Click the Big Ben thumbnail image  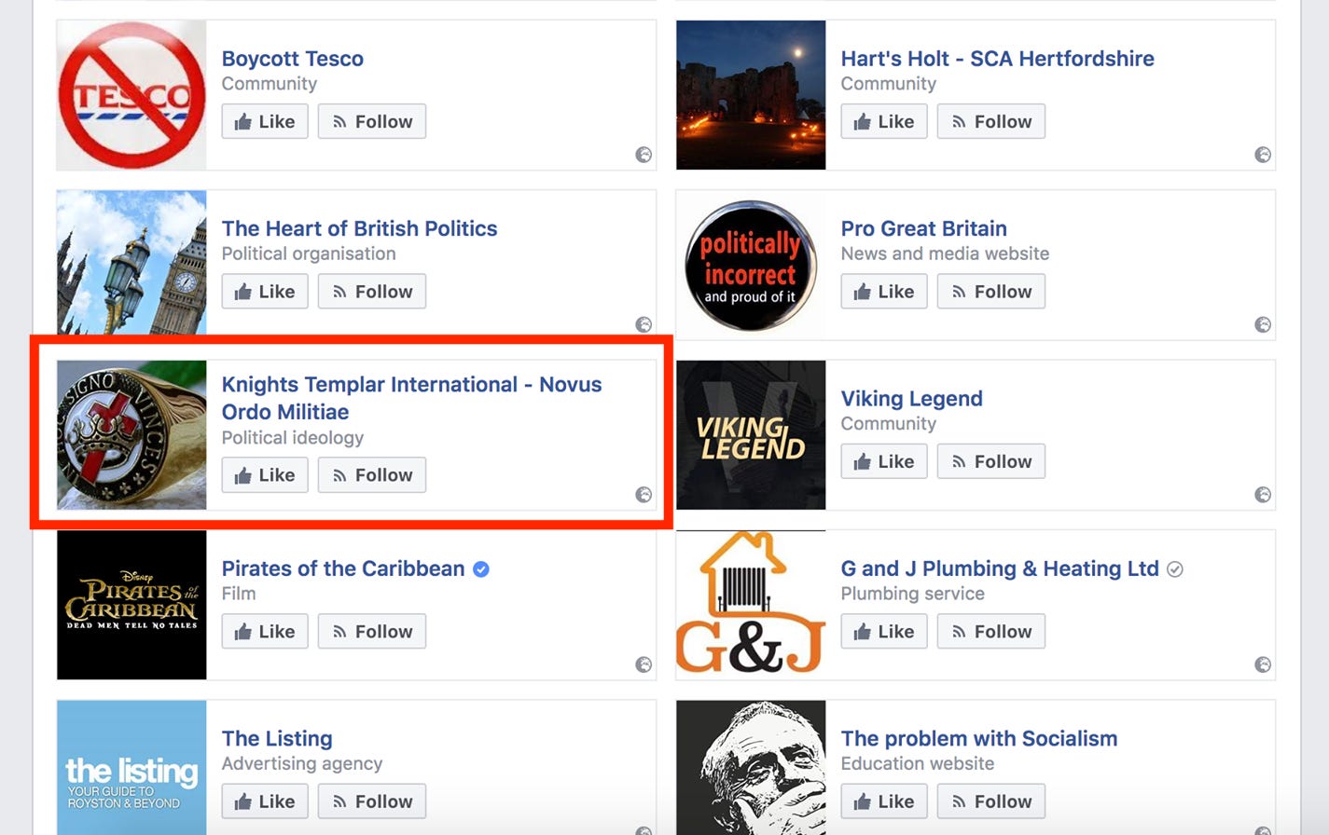point(132,263)
